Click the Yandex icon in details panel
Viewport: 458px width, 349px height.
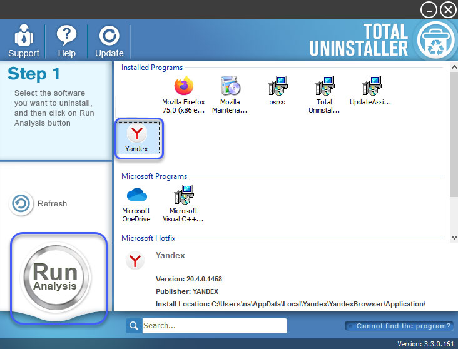pyautogui.click(x=135, y=260)
